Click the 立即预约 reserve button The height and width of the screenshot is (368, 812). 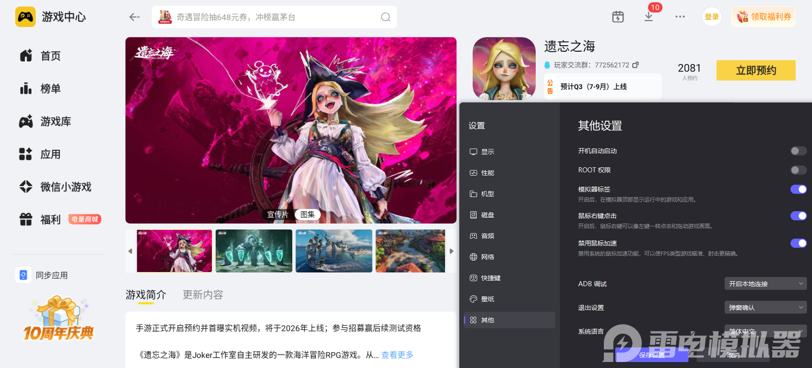(x=756, y=70)
